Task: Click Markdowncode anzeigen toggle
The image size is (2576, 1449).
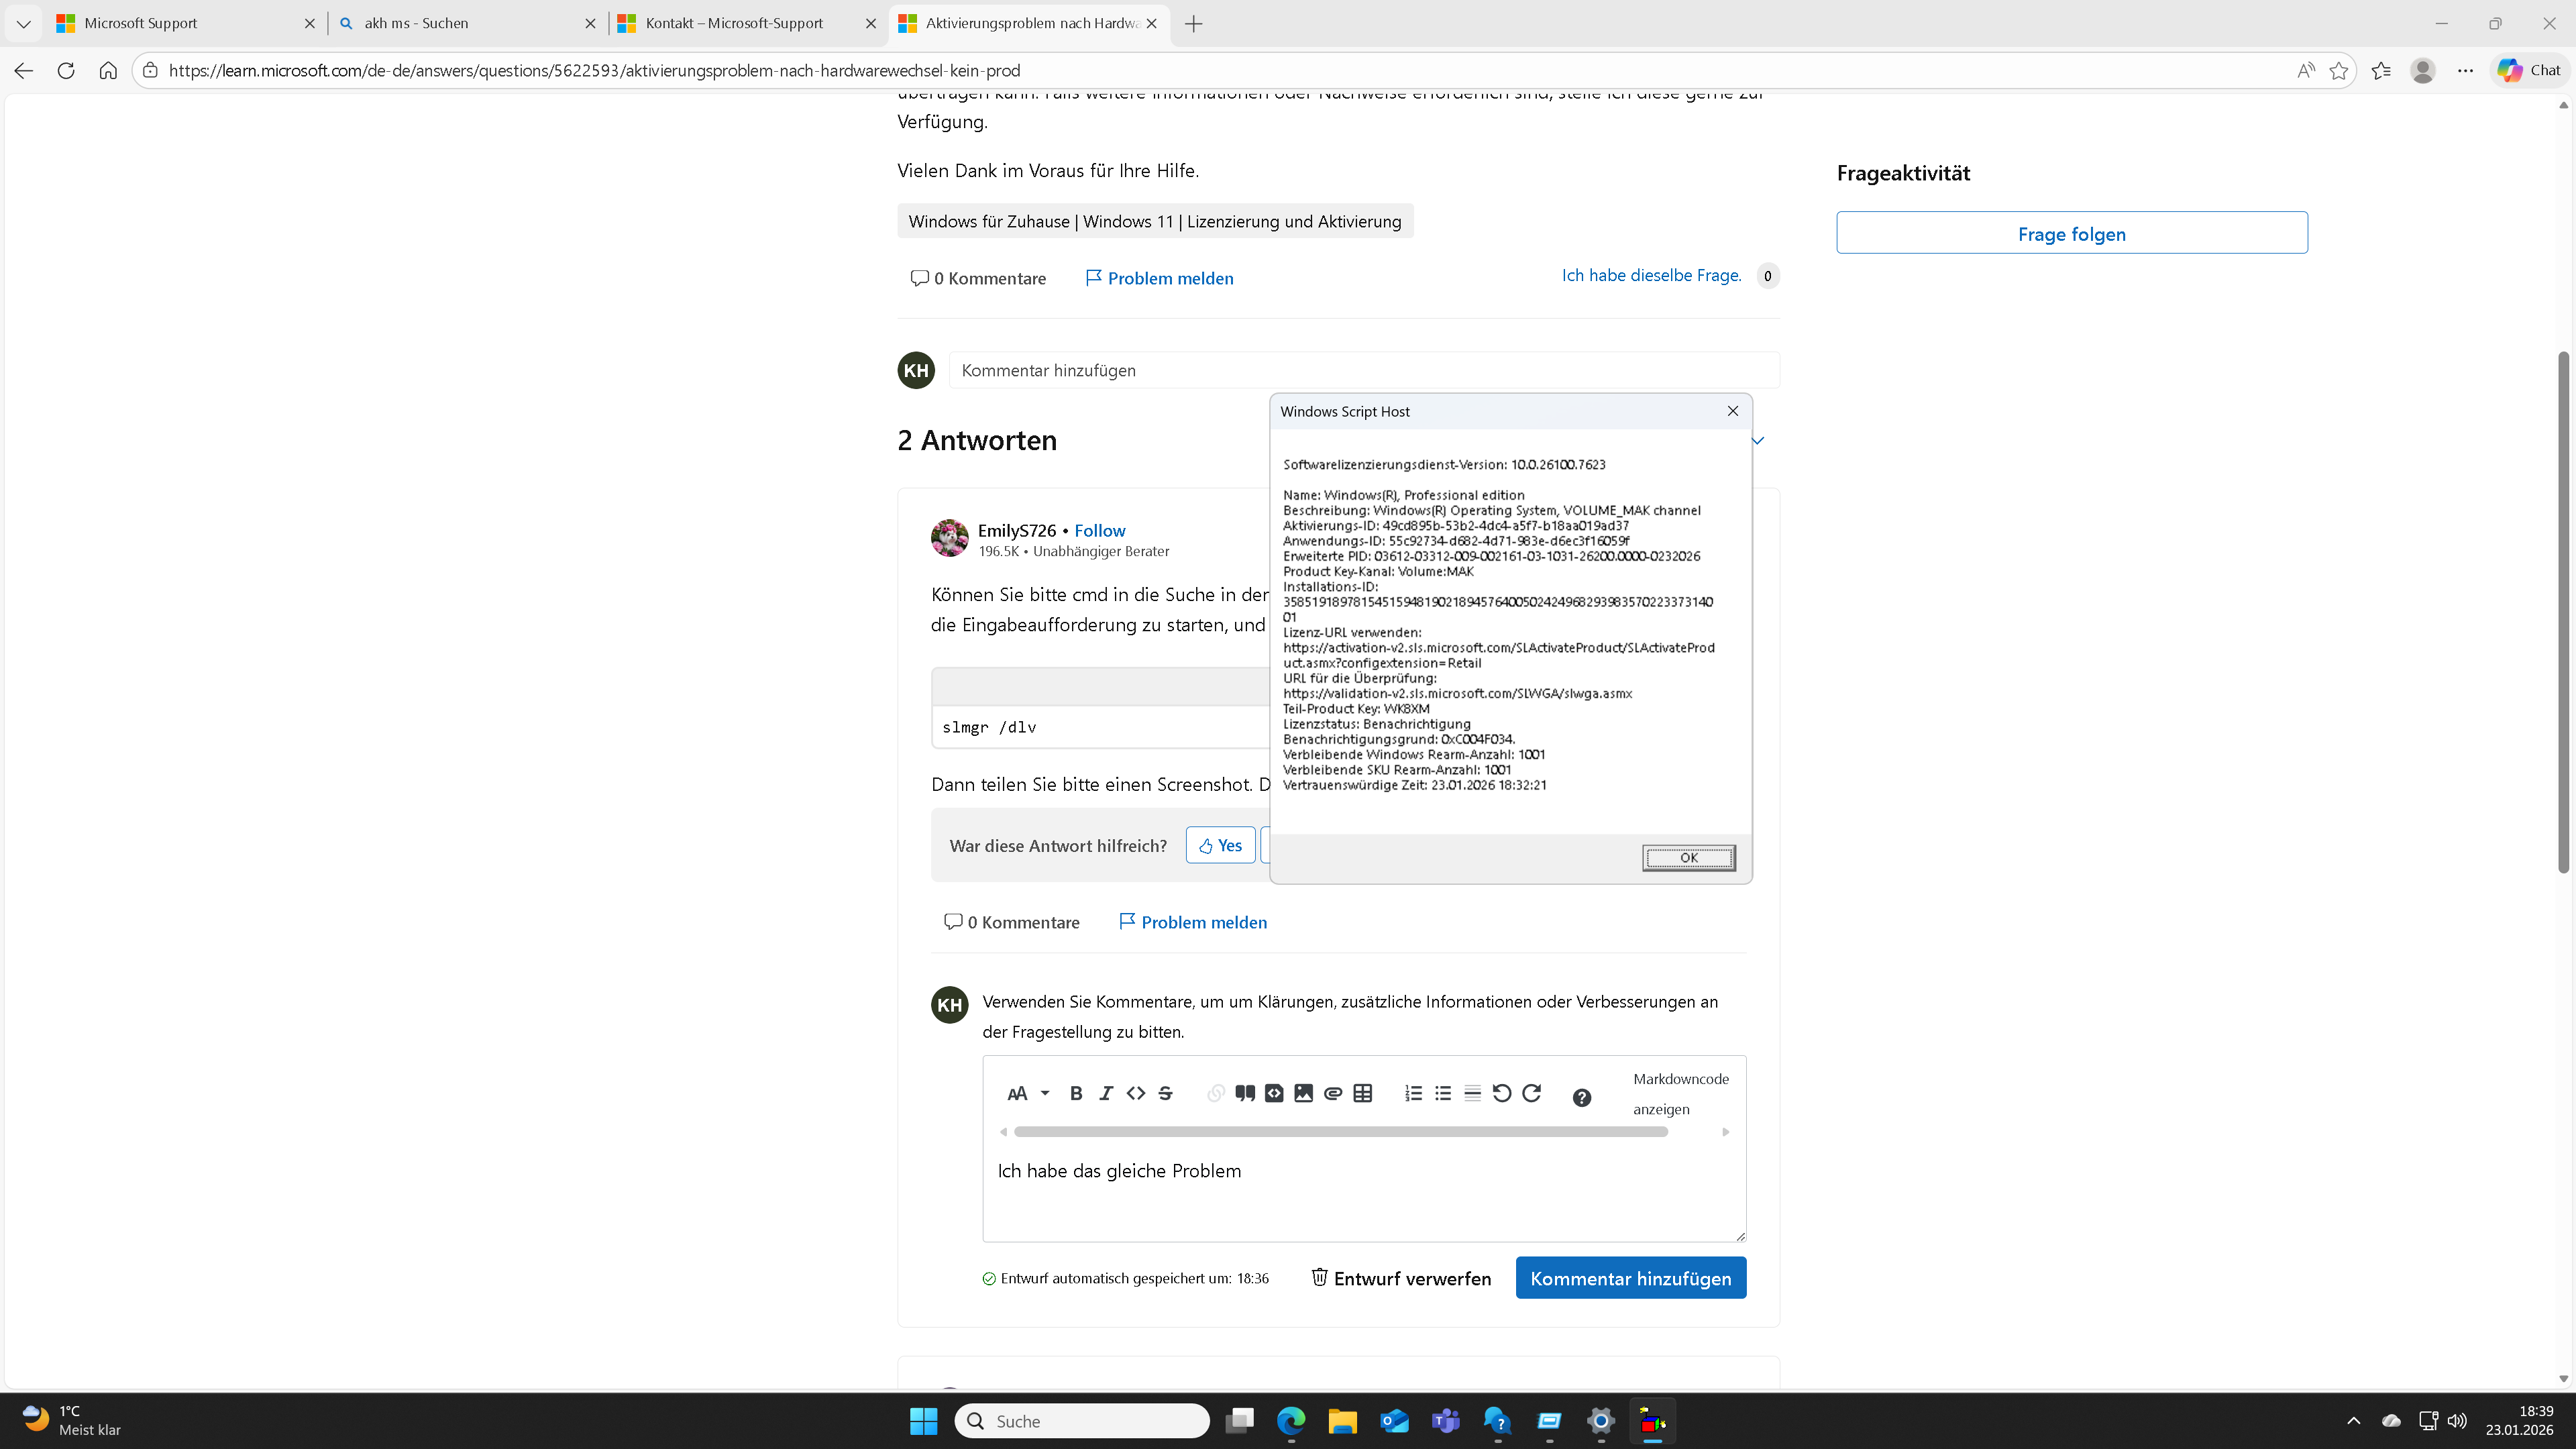Action: (x=1681, y=1093)
